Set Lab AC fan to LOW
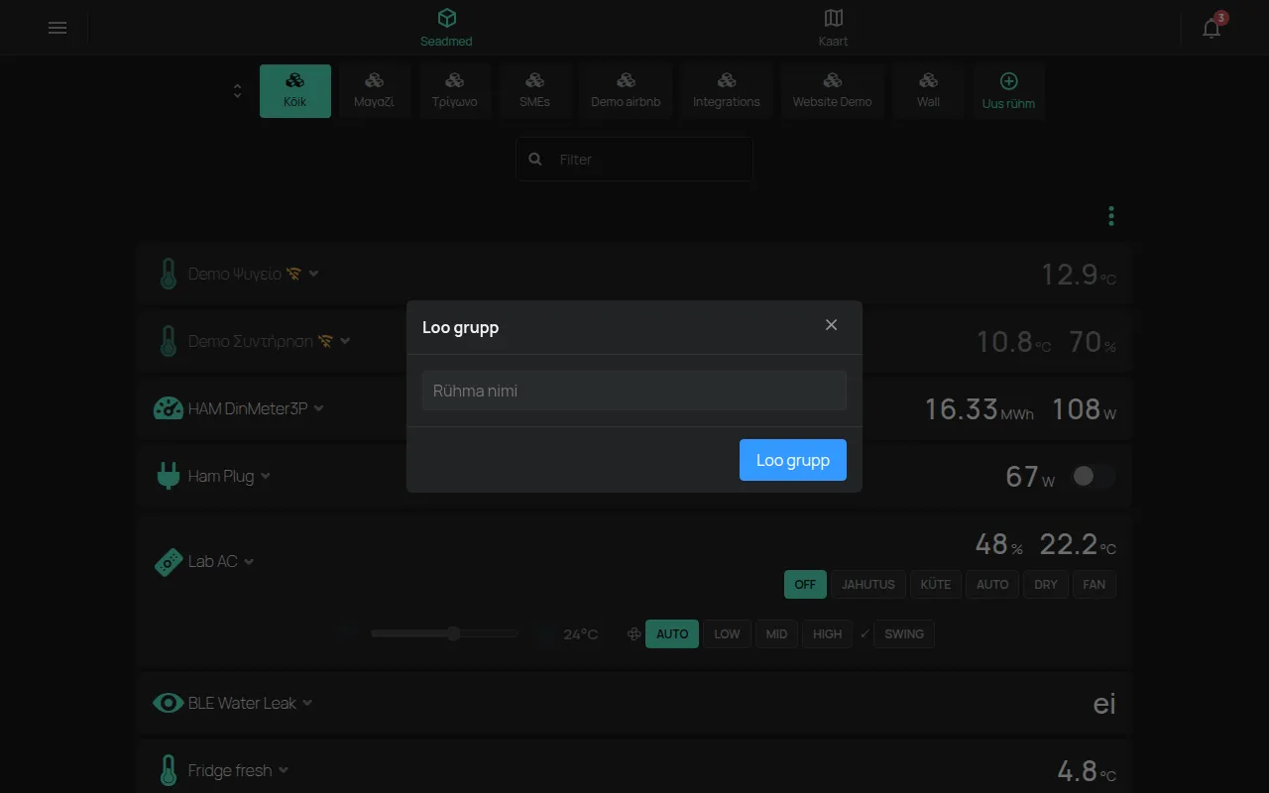1269x793 pixels. pos(727,634)
